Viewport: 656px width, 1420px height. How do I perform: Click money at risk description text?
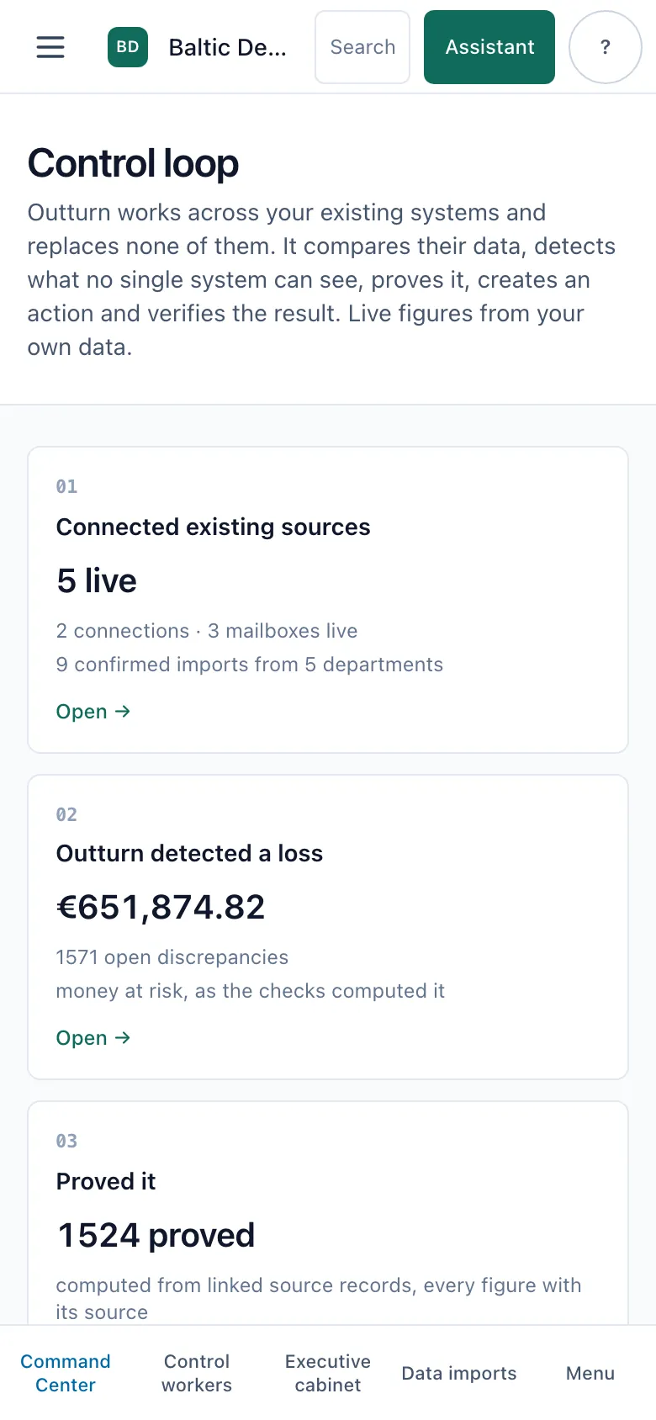(x=251, y=991)
